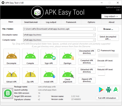
Task: Click package name value com.whatsapp.w4b
Action: [47, 87]
